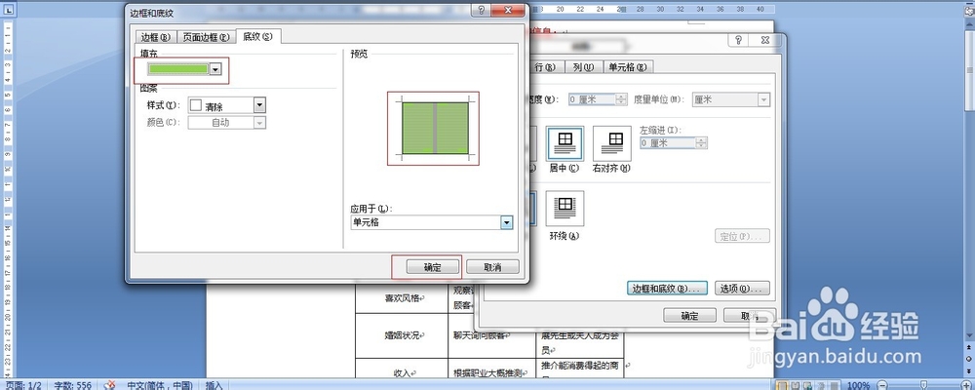Open the 样式 pattern style dropdown
Viewport: 975px width, 390px height.
tap(260, 105)
